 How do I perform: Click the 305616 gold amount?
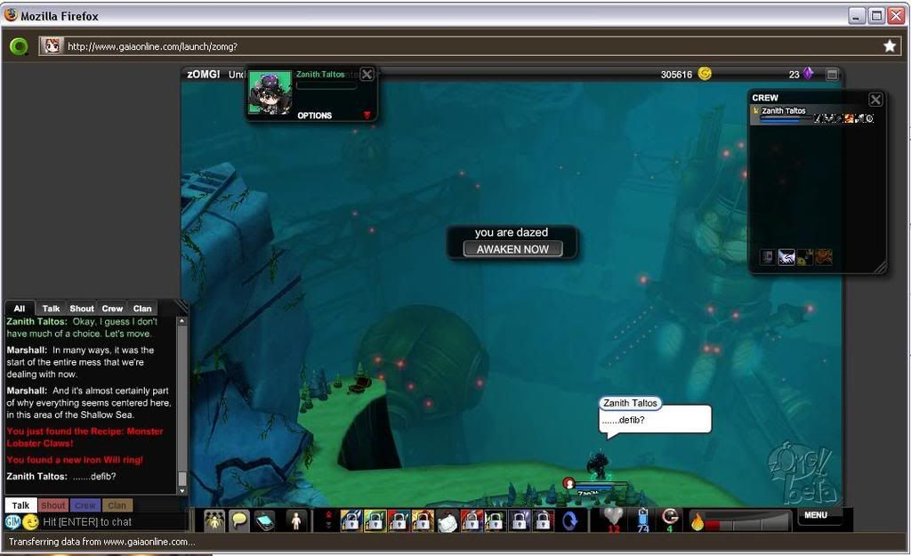(676, 75)
